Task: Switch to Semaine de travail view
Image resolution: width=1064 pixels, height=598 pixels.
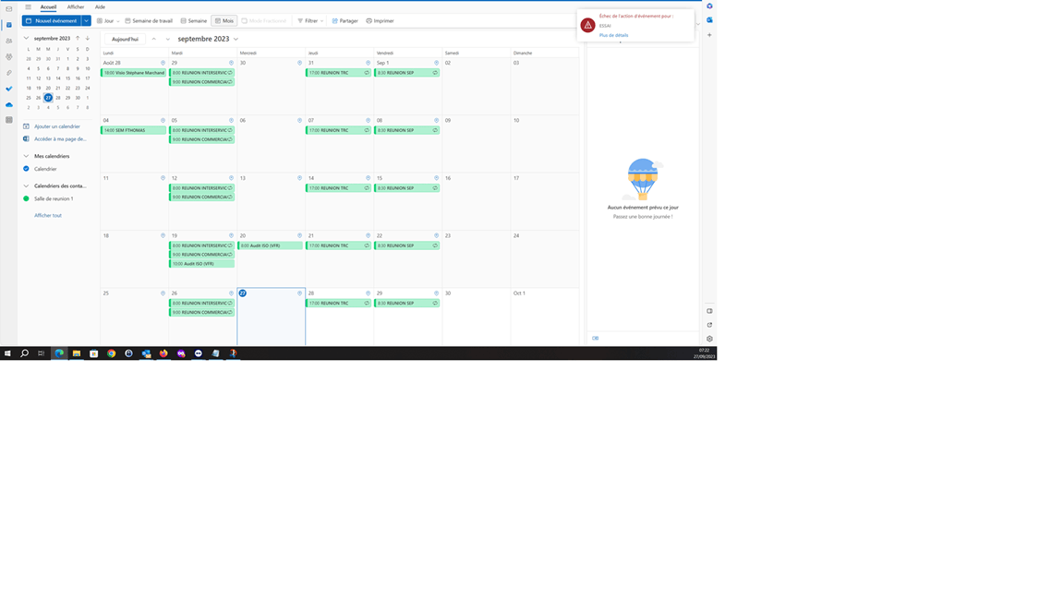Action: [149, 21]
